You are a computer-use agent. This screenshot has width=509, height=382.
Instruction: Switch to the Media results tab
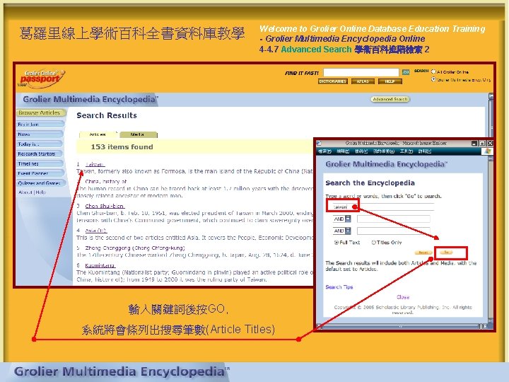[x=138, y=134]
